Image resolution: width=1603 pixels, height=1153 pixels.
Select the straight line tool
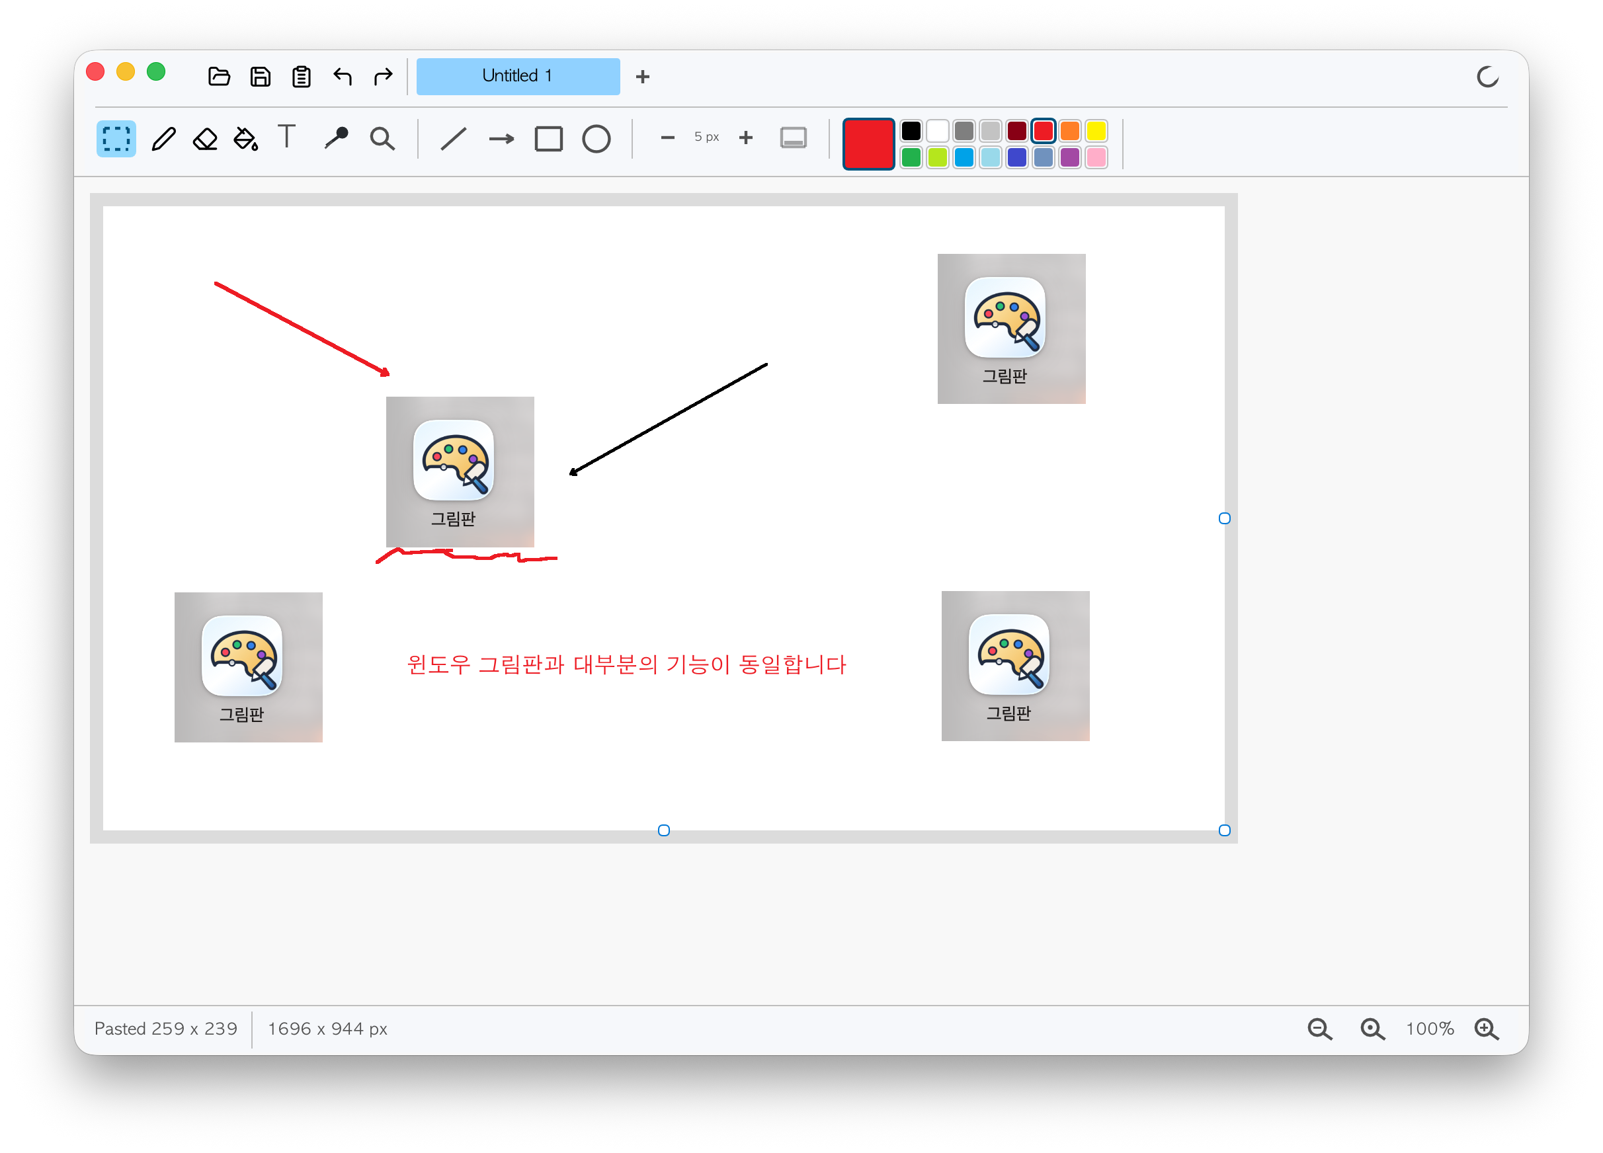pyautogui.click(x=453, y=138)
